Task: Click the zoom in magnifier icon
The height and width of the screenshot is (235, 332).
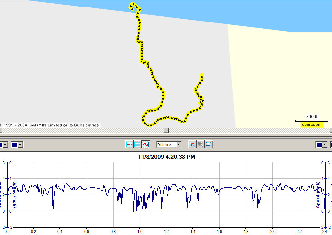Action: click(192, 144)
